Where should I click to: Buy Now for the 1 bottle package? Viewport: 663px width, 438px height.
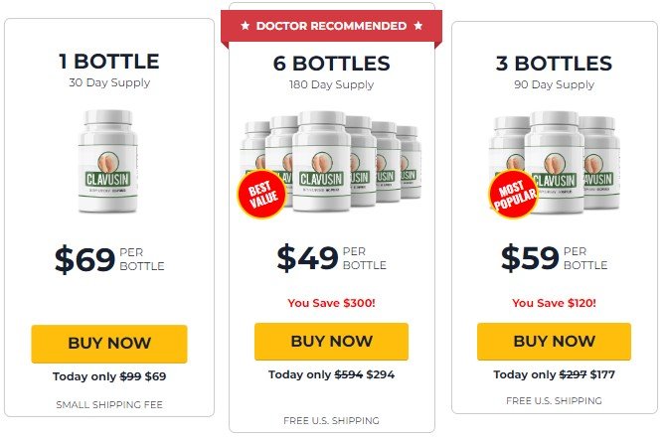(x=109, y=344)
